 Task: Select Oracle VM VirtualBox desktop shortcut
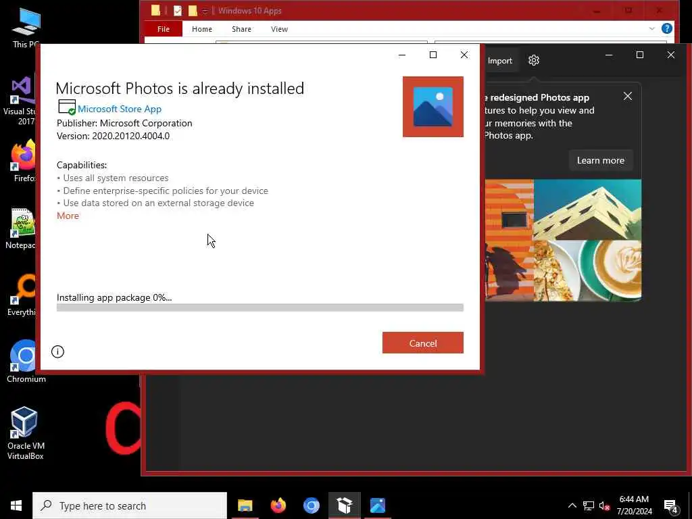pos(25,433)
